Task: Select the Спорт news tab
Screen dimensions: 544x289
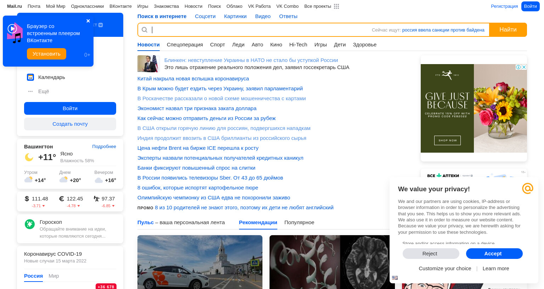Action: pyautogui.click(x=217, y=45)
